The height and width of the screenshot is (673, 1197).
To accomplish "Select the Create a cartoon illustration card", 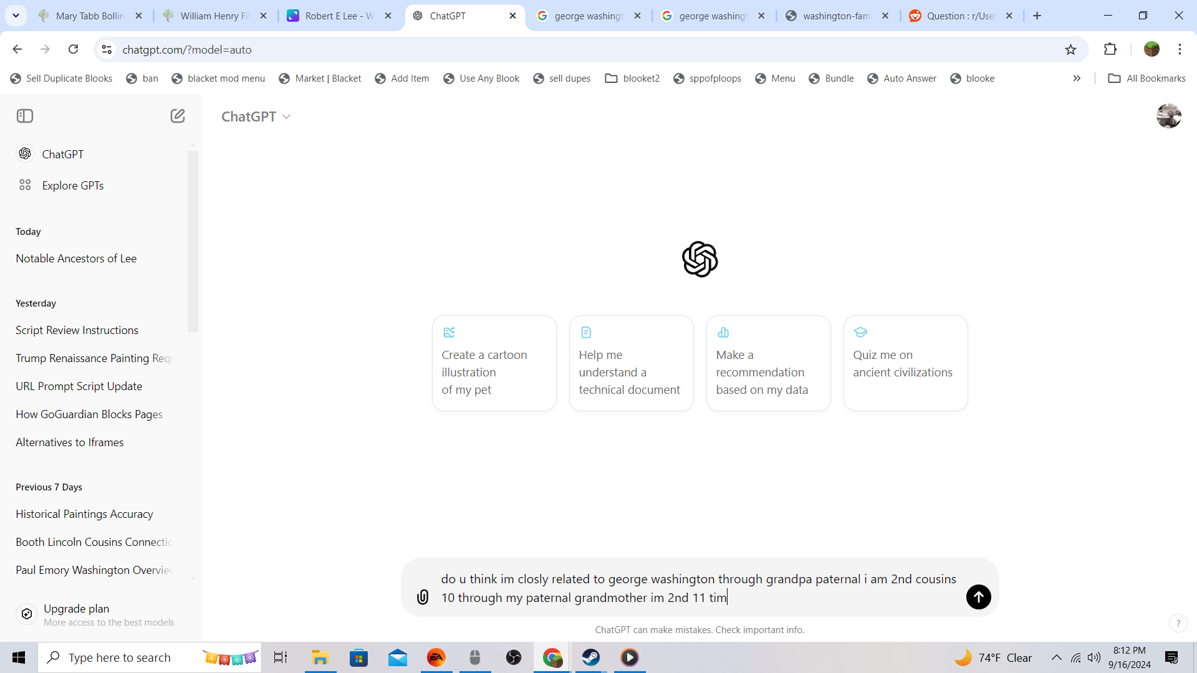I will (x=494, y=363).
